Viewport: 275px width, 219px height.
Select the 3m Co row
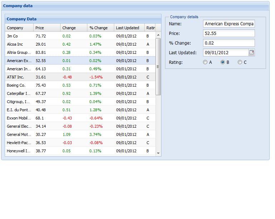pyautogui.click(x=80, y=36)
